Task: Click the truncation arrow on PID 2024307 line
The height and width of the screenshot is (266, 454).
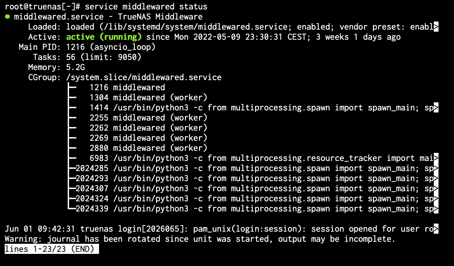Action: (x=436, y=189)
